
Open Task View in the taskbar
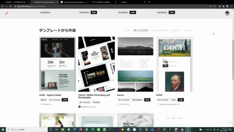pyautogui.click(x=57, y=129)
